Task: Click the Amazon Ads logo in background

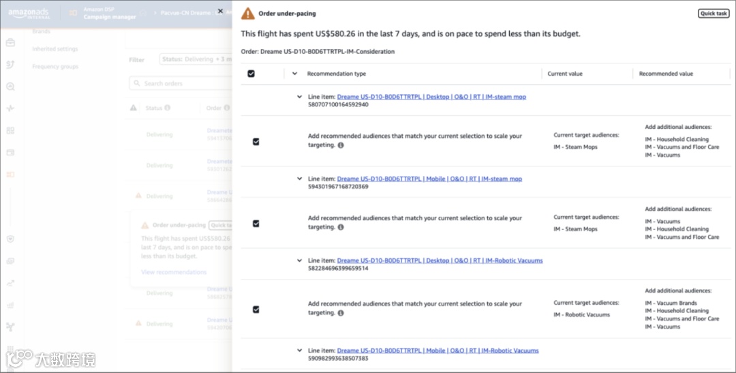Action: (29, 14)
